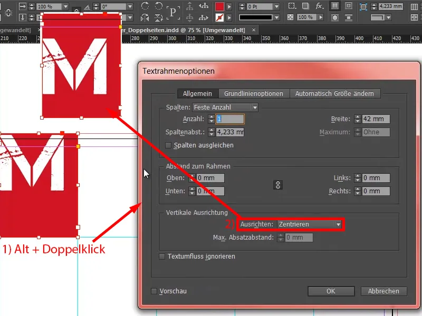Click the red fill color swatch
Image resolution: width=422 pixels, height=316 pixels.
[219, 6]
